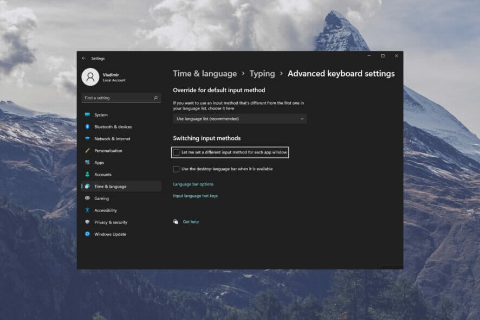Select Accessibility in the sidebar

105,210
